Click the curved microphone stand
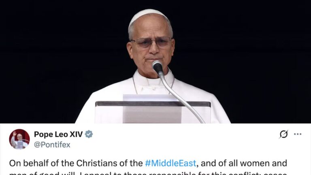The height and width of the screenshot is (175, 311). point(181,97)
